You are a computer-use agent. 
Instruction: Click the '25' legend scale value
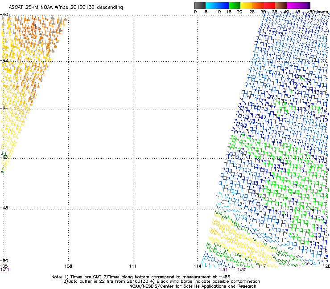click(252, 12)
